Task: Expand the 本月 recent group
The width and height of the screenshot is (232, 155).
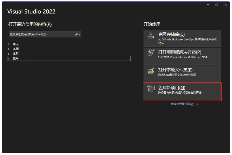Action: (9, 54)
